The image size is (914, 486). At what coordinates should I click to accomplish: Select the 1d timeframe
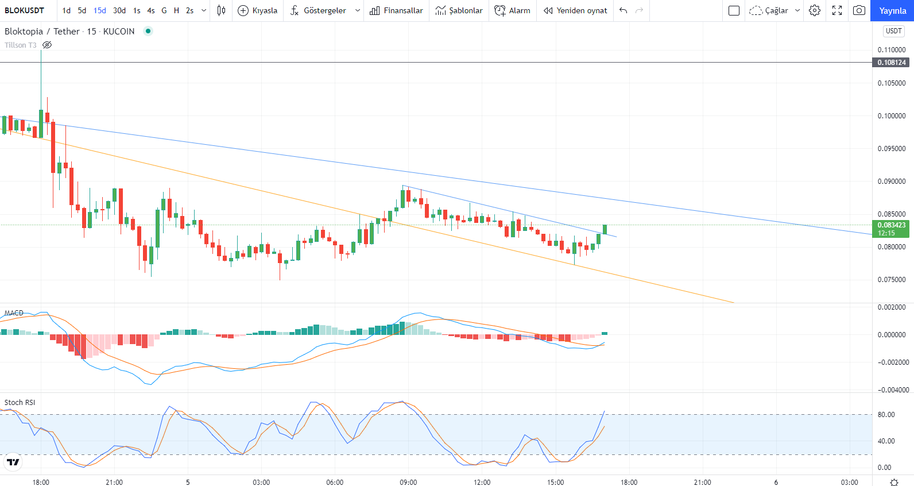pos(67,10)
